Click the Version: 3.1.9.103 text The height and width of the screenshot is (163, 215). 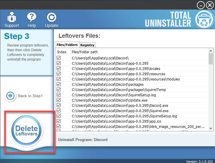[x=199, y=161]
